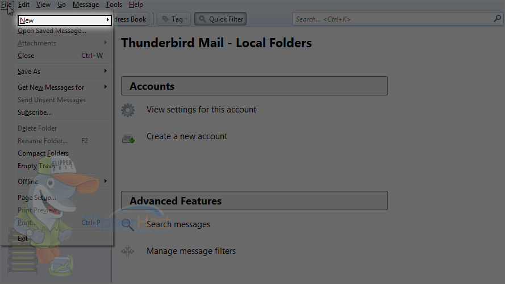Click Manage message filters link
The height and width of the screenshot is (284, 505).
(191, 251)
